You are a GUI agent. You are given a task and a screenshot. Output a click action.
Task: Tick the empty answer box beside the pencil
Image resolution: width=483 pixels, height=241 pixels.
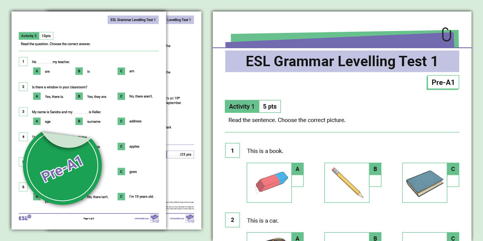point(375,181)
